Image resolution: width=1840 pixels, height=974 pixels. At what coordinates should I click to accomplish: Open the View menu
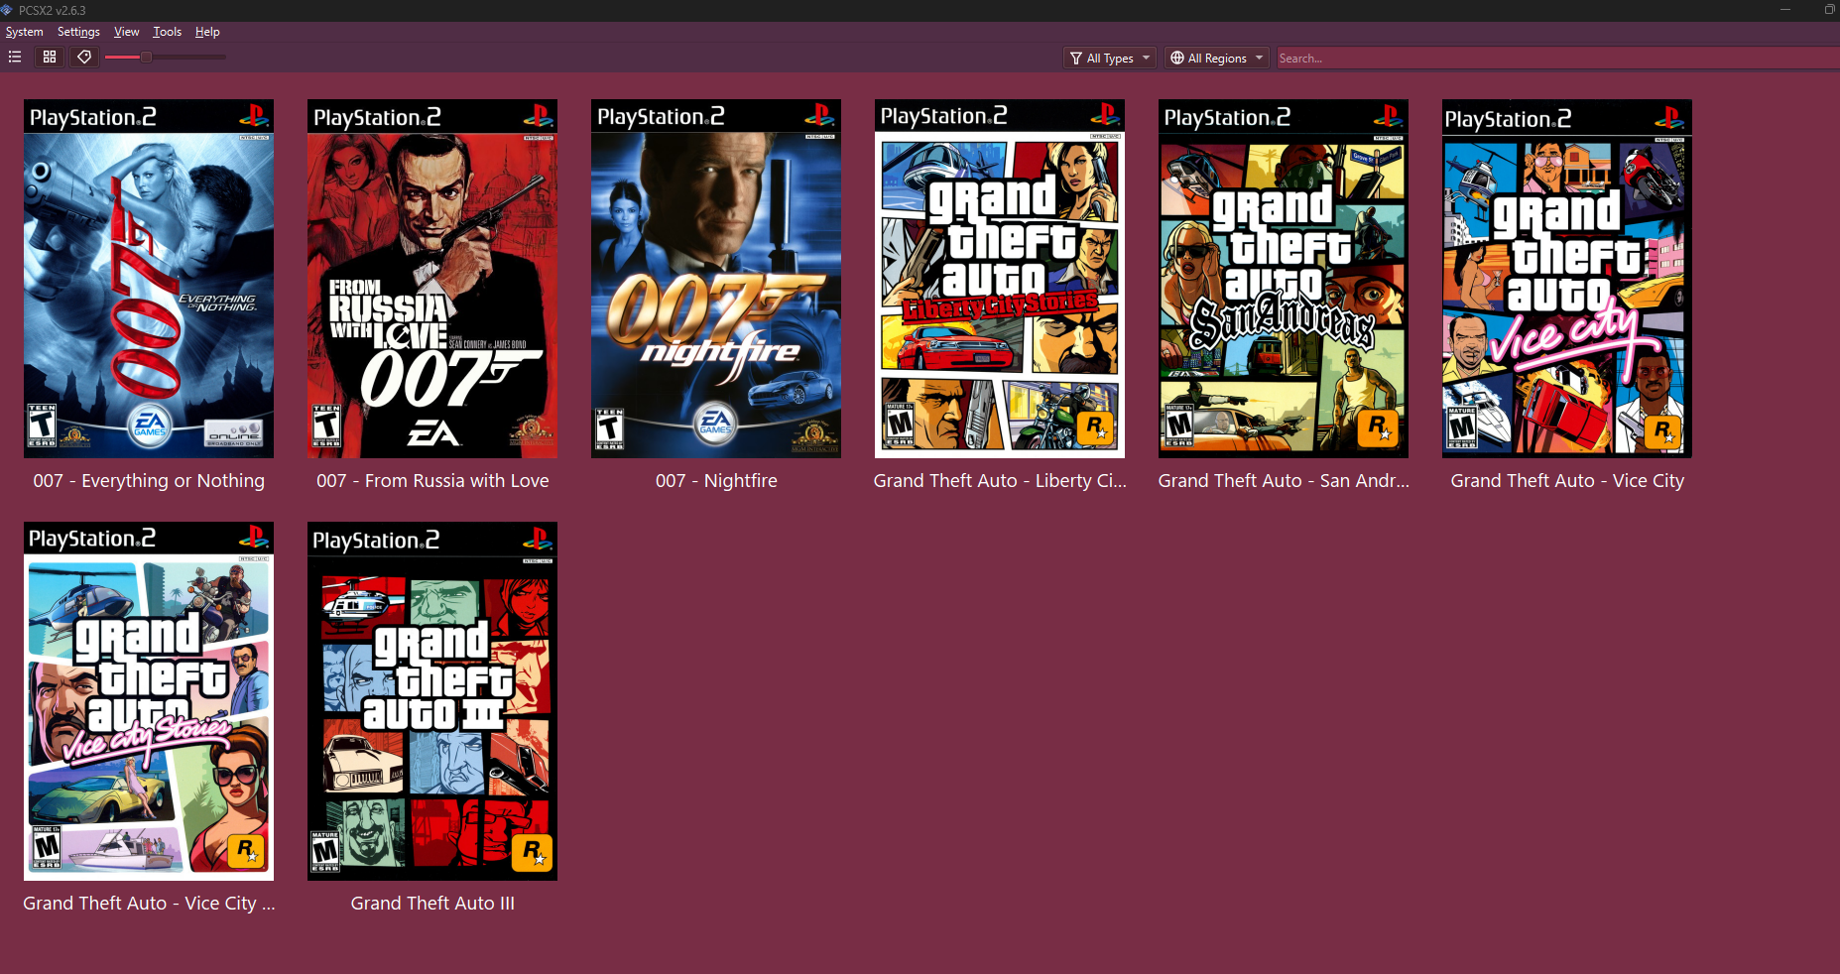click(x=126, y=32)
